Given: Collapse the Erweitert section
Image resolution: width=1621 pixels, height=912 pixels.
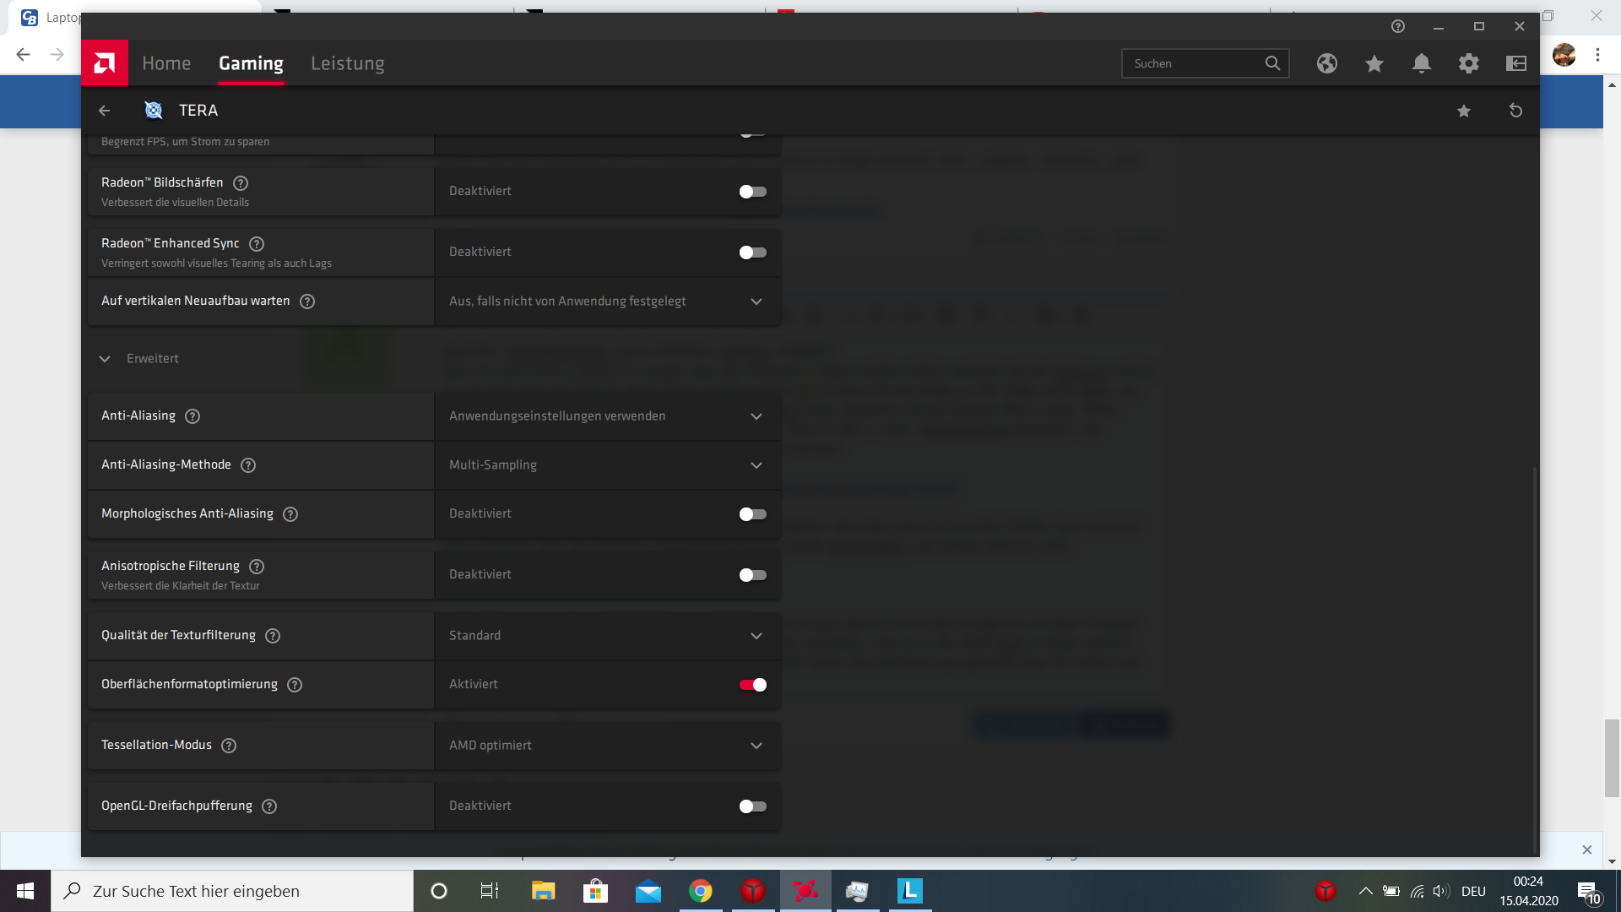Looking at the screenshot, I should coord(105,359).
